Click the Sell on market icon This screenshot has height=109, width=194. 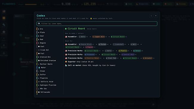pos(66,66)
